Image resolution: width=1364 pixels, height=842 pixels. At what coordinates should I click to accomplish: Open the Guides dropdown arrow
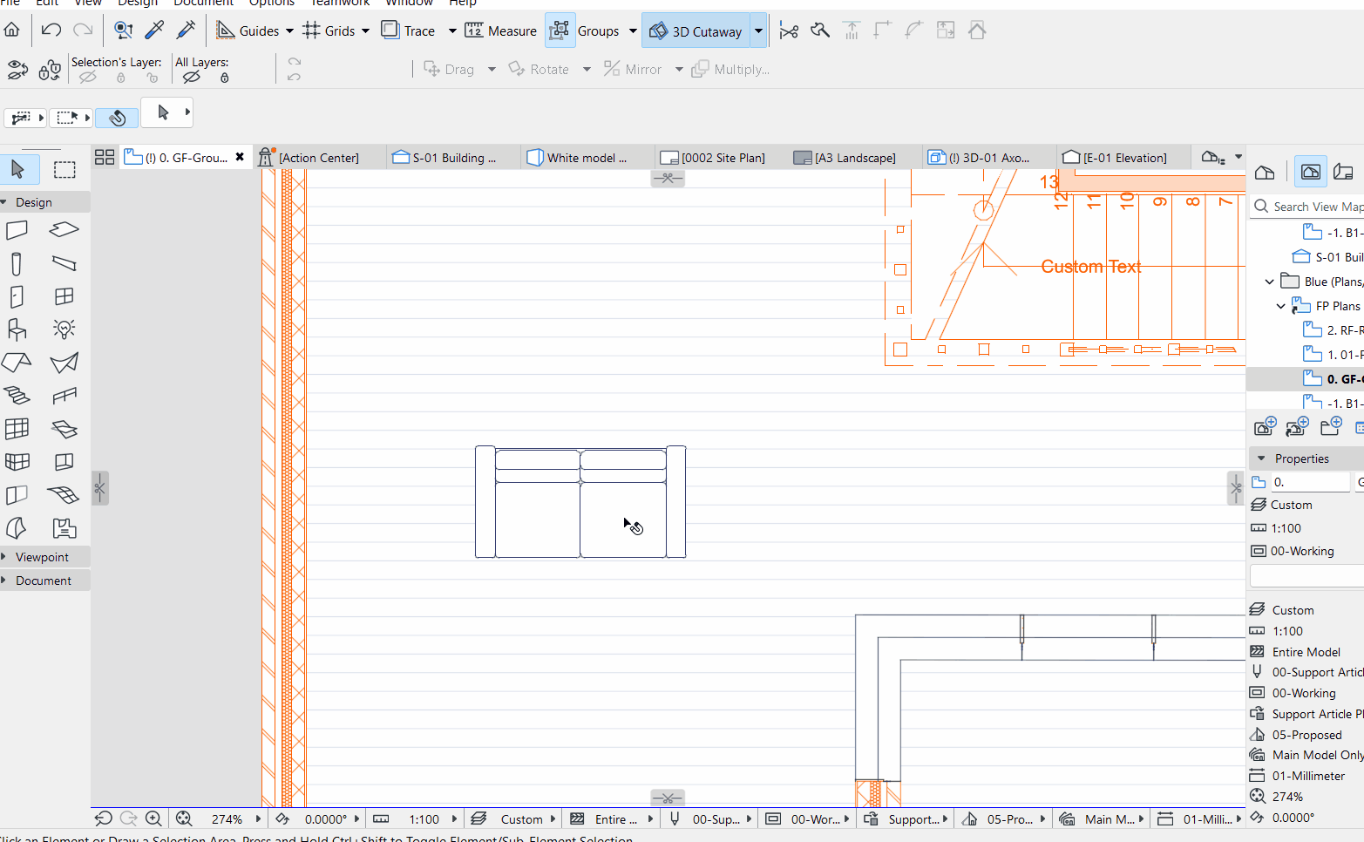coord(289,31)
